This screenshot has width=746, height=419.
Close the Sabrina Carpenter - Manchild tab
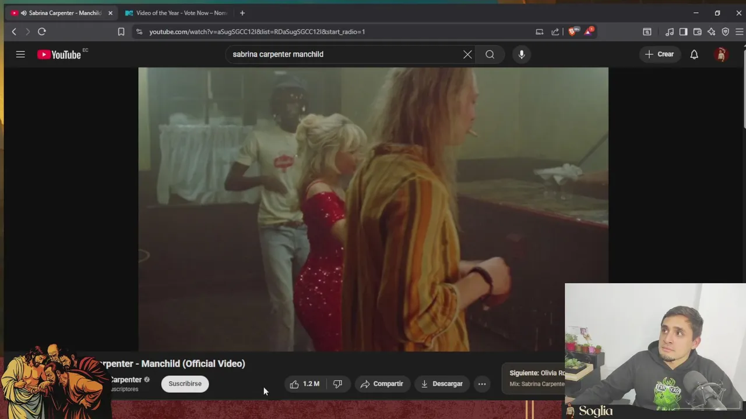click(110, 13)
